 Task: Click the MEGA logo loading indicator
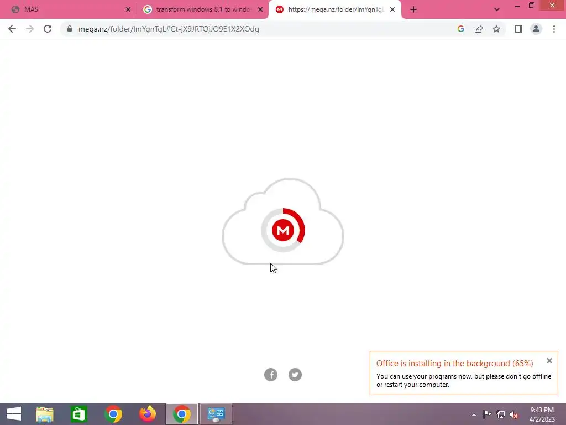(x=283, y=230)
